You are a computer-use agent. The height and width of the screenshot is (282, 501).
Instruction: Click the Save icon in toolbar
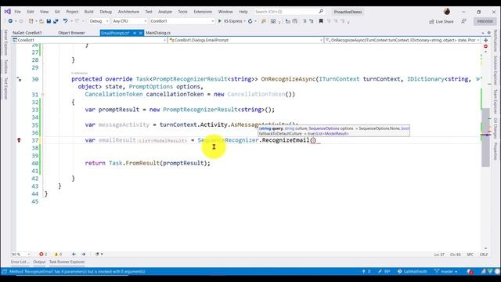pos(49,21)
